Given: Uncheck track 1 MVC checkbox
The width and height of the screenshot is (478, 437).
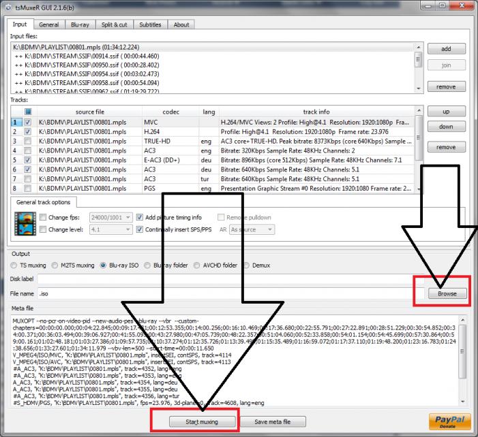Looking at the screenshot, I should (x=28, y=123).
